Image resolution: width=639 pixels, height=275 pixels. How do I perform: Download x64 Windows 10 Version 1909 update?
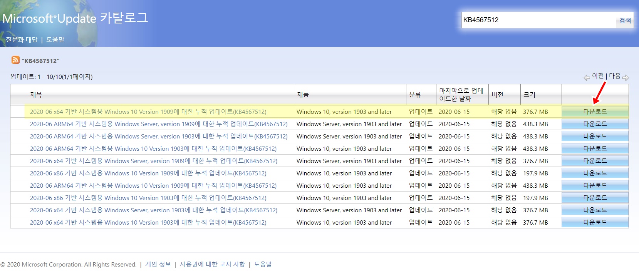(595, 112)
